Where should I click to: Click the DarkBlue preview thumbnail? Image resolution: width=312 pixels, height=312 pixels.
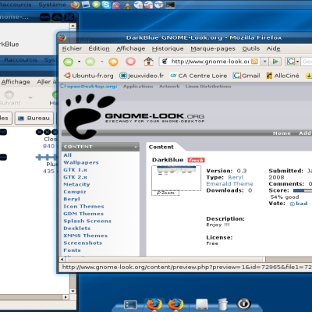point(176,178)
